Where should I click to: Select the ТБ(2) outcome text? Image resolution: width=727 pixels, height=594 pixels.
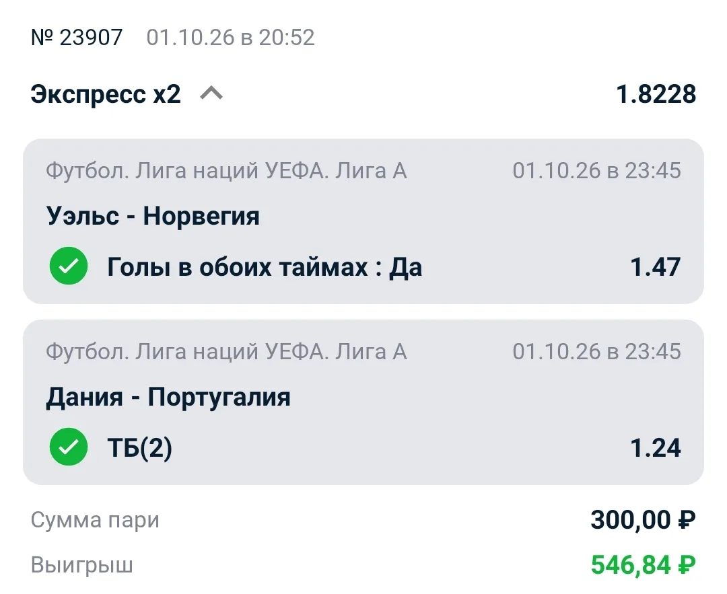(139, 448)
